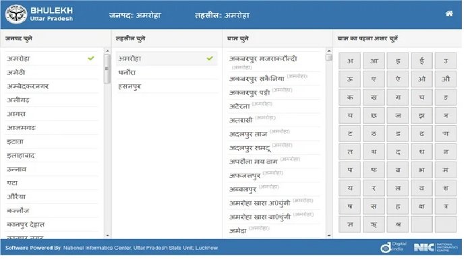The height and width of the screenshot is (272, 470).
Task: Select district आगरा
Action: 51,114
